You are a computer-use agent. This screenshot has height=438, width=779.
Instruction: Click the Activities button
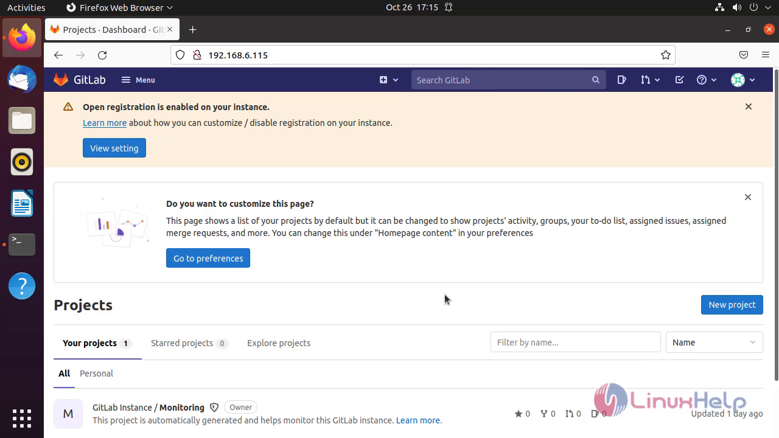[x=26, y=7]
